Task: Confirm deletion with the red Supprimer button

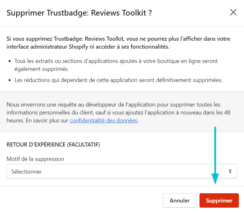Action: click(219, 200)
